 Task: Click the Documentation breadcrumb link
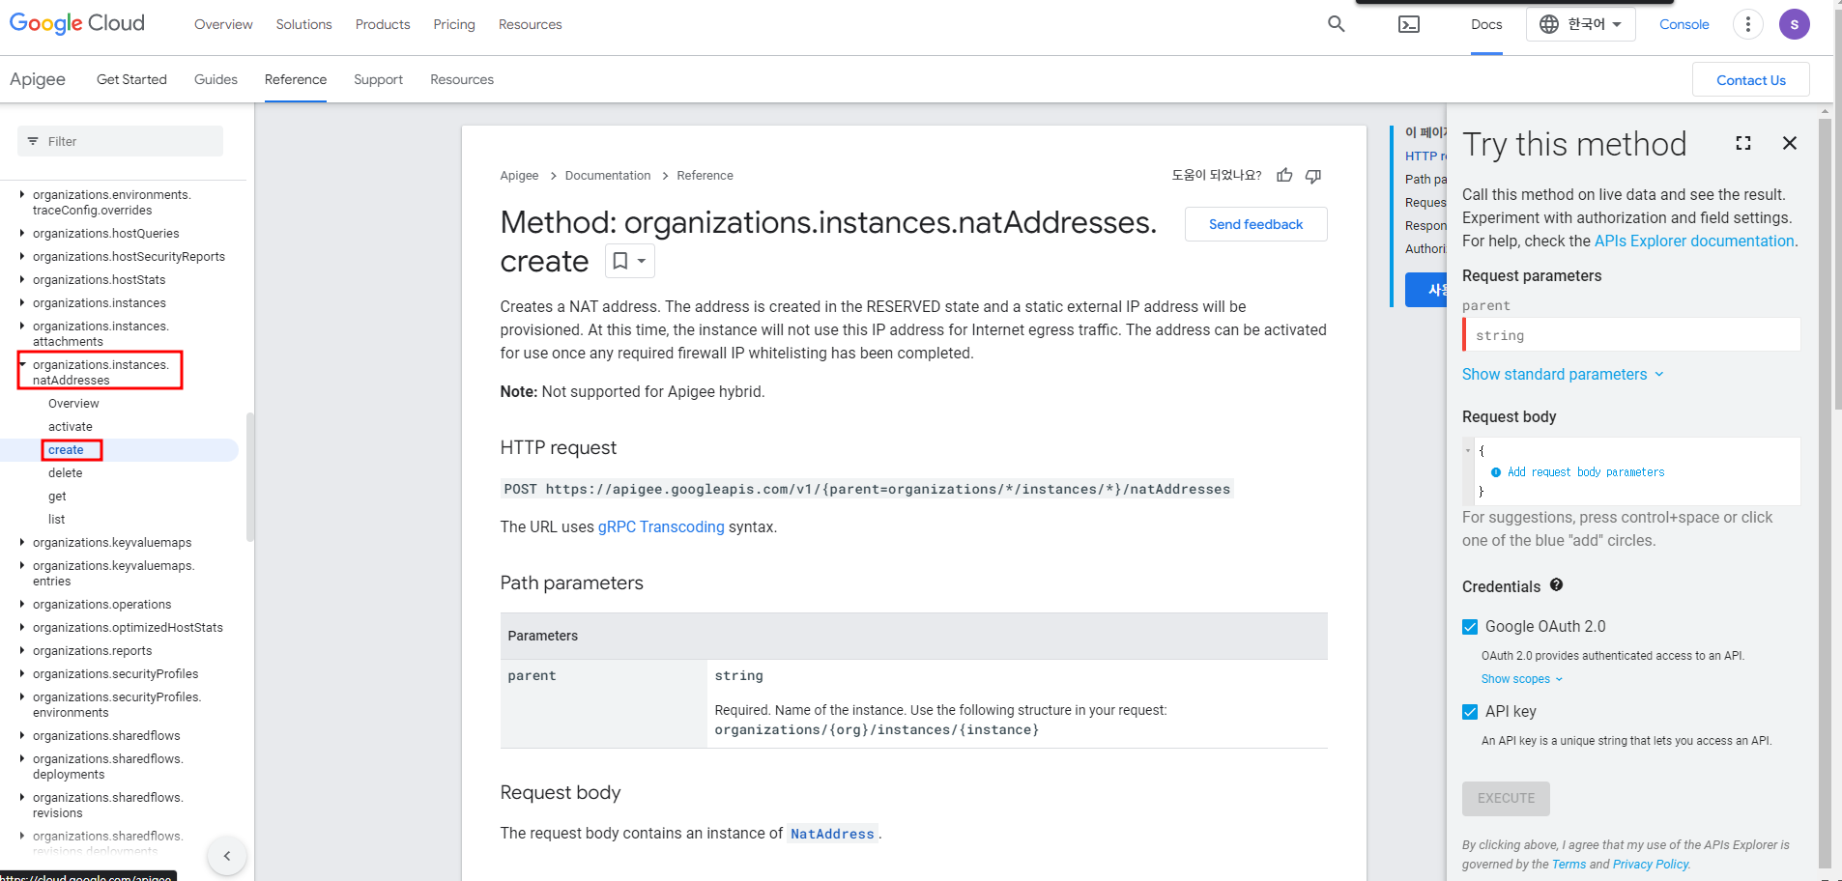tap(608, 176)
